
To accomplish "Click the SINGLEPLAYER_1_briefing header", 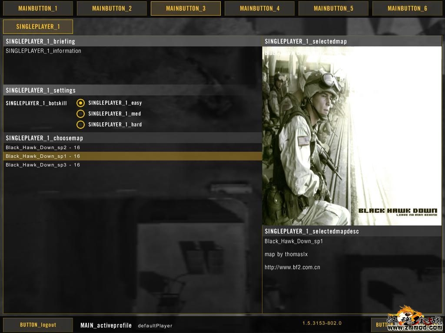I will 133,41.
